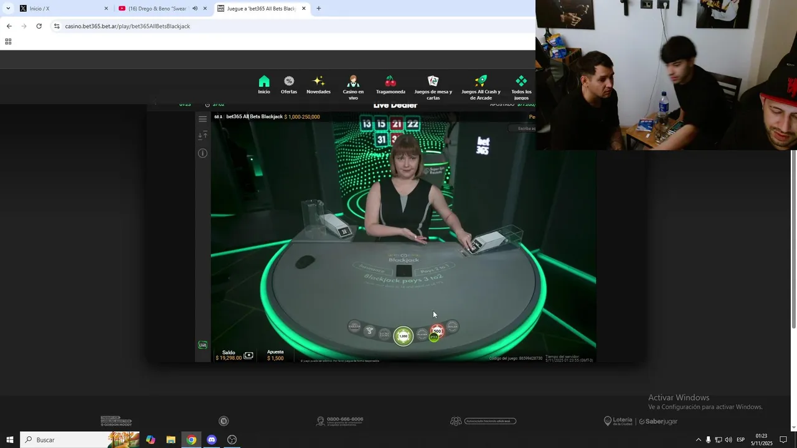This screenshot has height=448, width=797.
Task: Click the page vertical scrollbar
Action: tap(794, 240)
